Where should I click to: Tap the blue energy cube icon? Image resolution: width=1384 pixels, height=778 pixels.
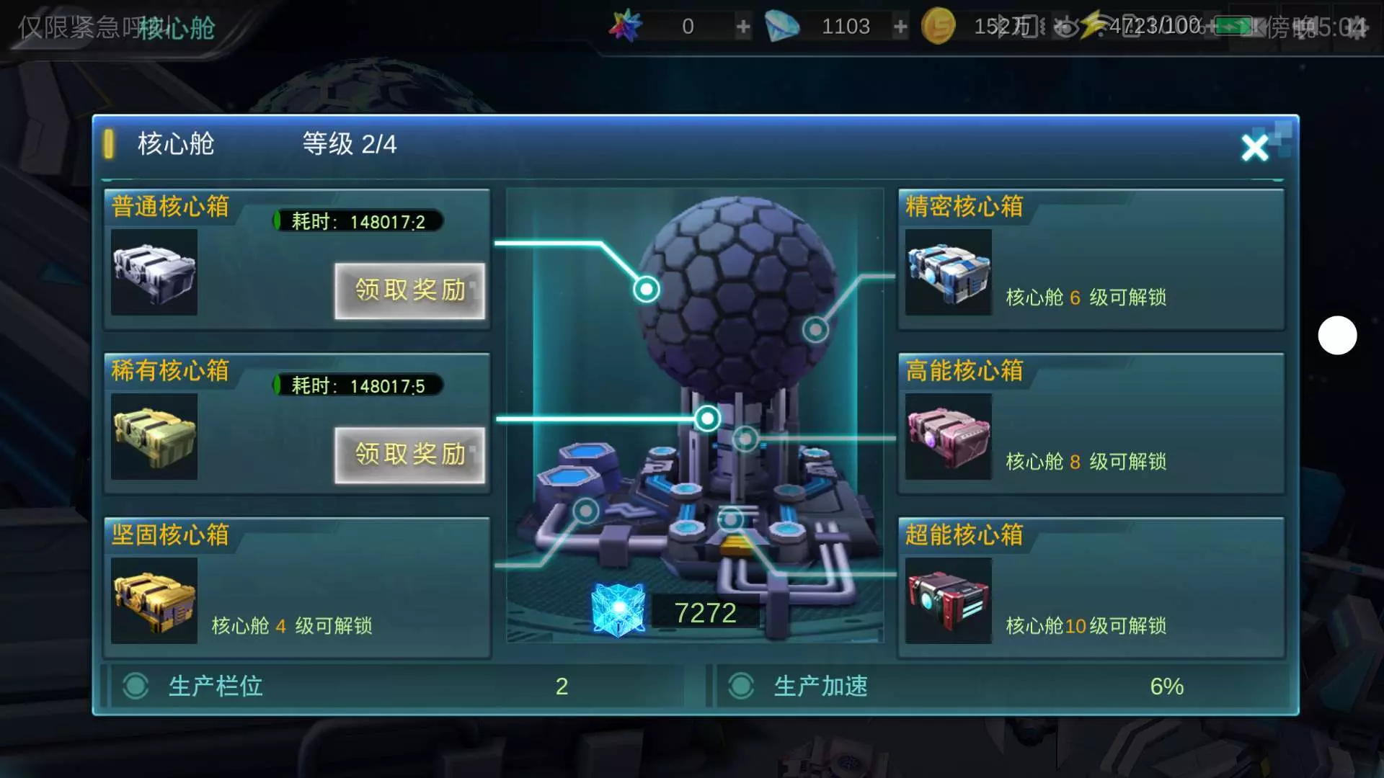tap(618, 609)
